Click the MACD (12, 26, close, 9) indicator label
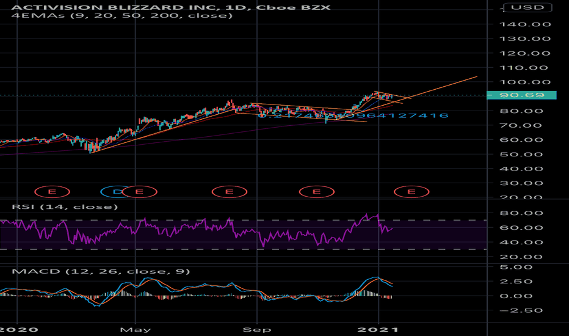Screen dimensions: 569x336 coord(101,271)
